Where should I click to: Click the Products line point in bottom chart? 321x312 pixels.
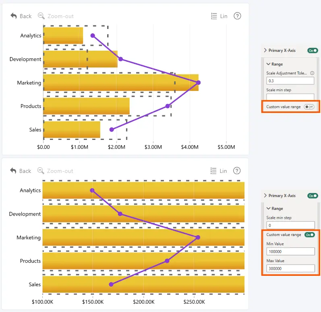[167, 261]
